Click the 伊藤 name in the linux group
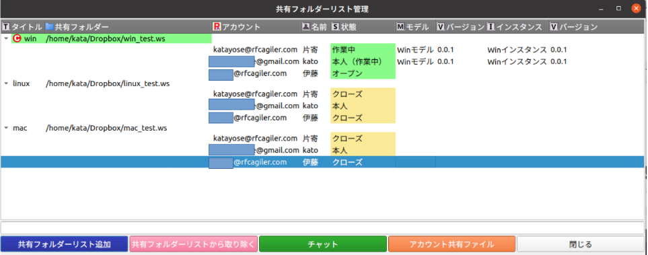Image resolution: width=648 pixels, height=255 pixels. tap(310, 118)
